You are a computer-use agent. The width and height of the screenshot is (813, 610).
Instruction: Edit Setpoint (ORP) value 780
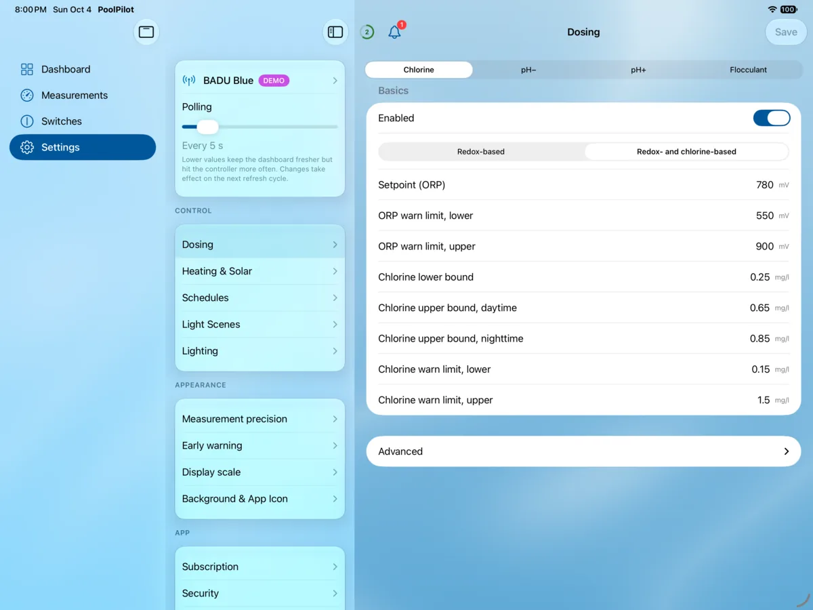[764, 185]
